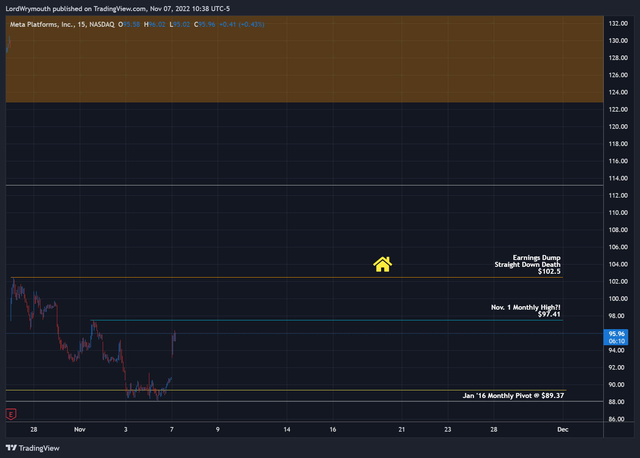Image resolution: width=640 pixels, height=458 pixels.
Task: Select the Jan '16 Monthly Pivot label
Action: (x=513, y=396)
